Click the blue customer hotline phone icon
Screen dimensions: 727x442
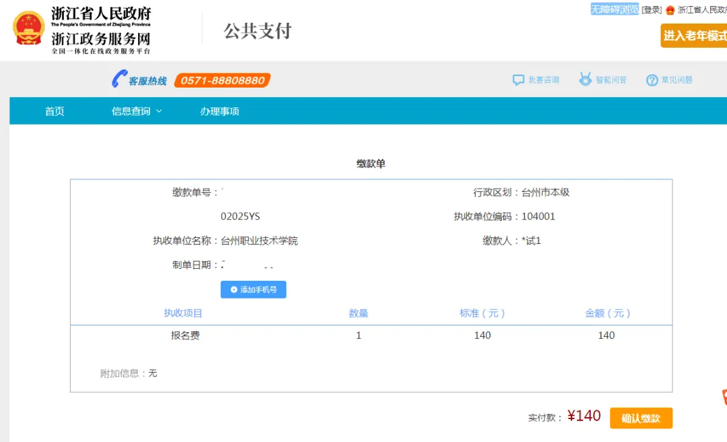tap(119, 80)
